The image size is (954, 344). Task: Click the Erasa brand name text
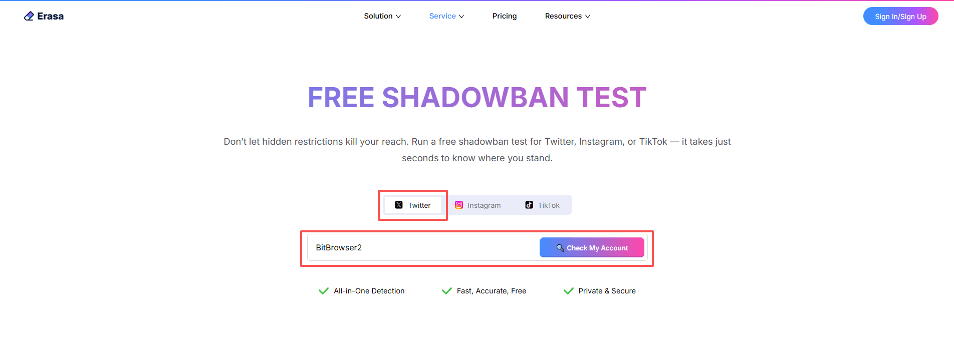click(x=51, y=16)
